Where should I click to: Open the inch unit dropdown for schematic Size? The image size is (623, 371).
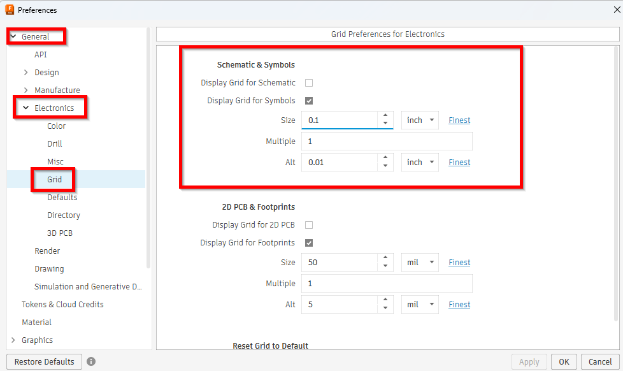point(420,120)
